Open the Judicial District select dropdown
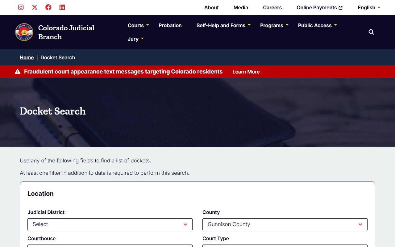 [110, 224]
